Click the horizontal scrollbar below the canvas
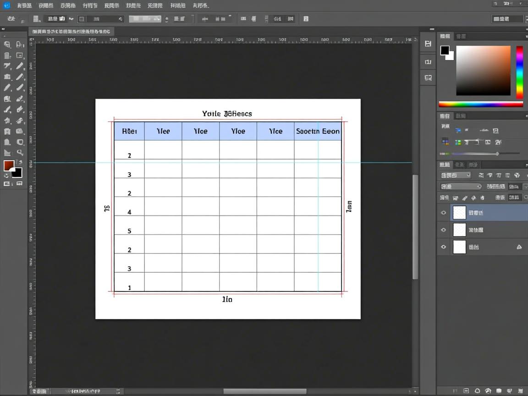 click(264, 391)
